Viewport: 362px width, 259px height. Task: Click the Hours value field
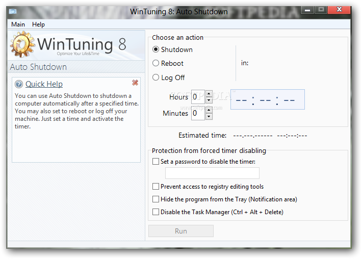[x=198, y=97]
